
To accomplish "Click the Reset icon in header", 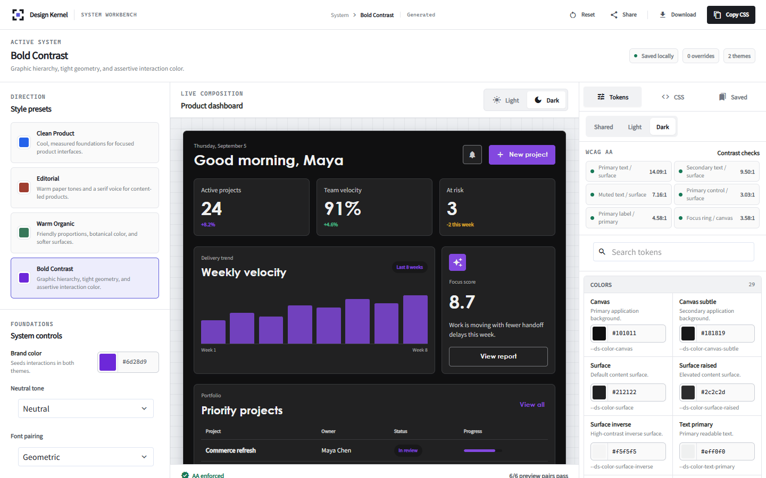I will pos(573,15).
